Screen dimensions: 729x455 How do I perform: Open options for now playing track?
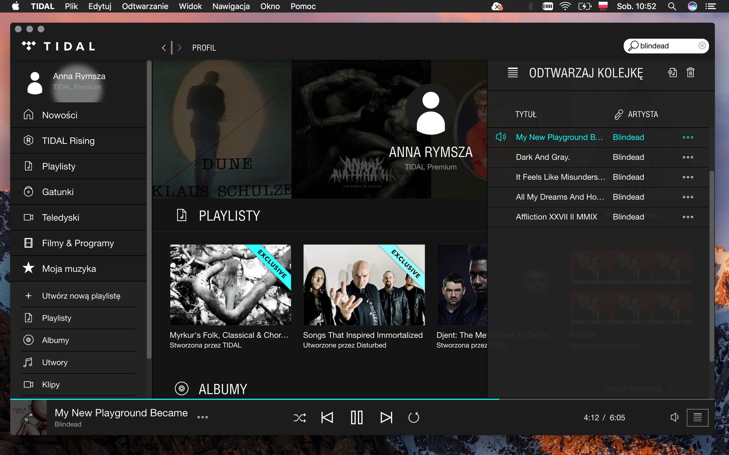point(203,417)
